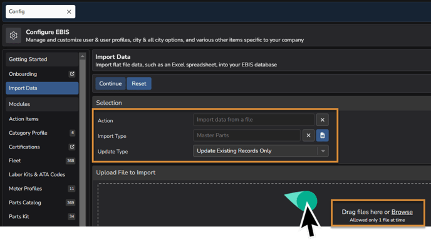Click the Continue button
The image size is (431, 242).
(x=110, y=83)
